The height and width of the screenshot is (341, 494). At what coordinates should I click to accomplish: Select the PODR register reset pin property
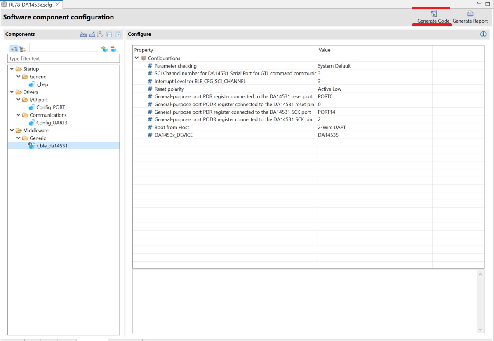tap(234, 105)
